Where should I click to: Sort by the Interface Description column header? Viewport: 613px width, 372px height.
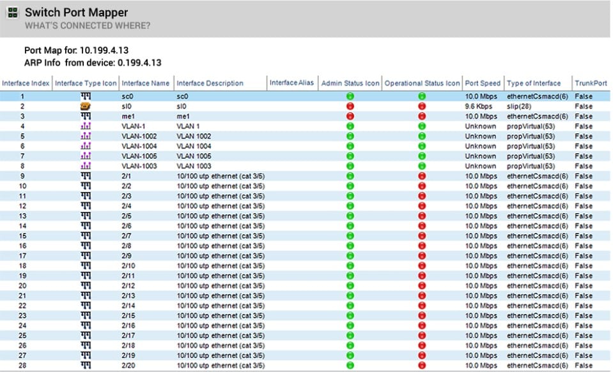click(x=210, y=83)
